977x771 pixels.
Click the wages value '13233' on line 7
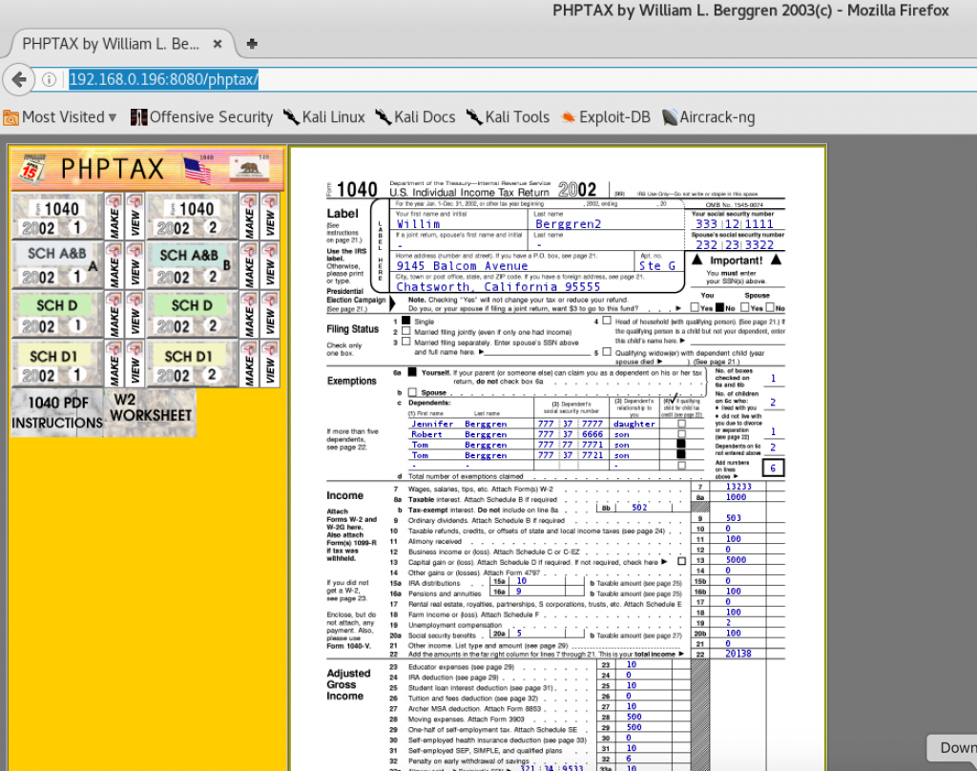pos(738,486)
